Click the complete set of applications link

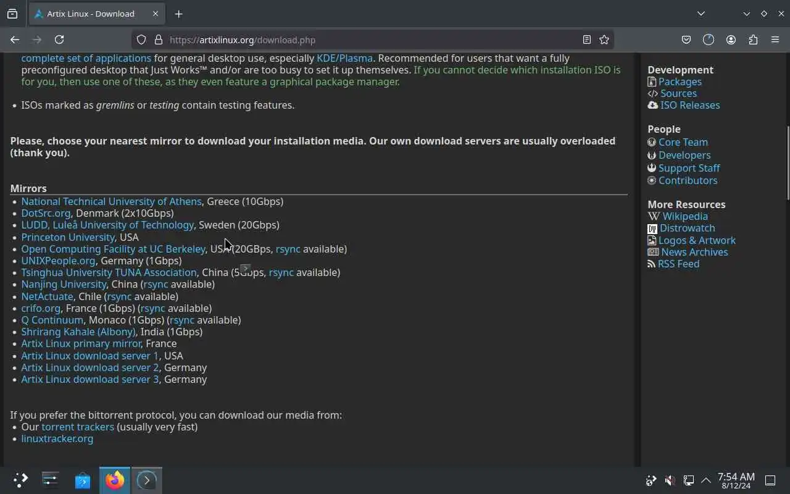tap(86, 58)
